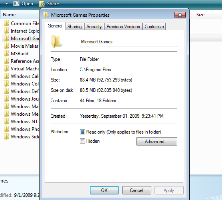Click the Share toolbar icon in Explorer

coord(42,4)
